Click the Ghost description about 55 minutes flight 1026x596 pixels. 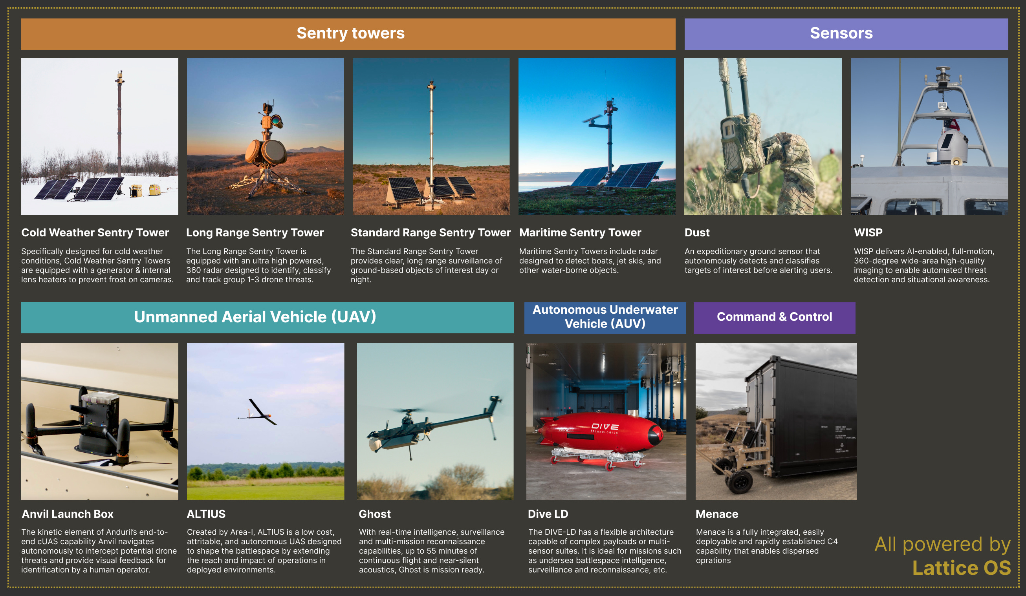(x=432, y=551)
